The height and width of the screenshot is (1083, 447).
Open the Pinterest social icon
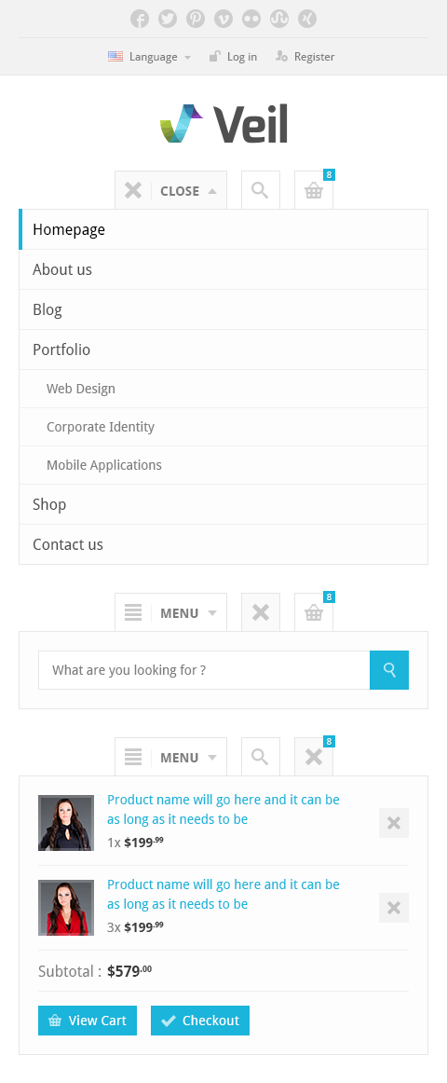[196, 19]
